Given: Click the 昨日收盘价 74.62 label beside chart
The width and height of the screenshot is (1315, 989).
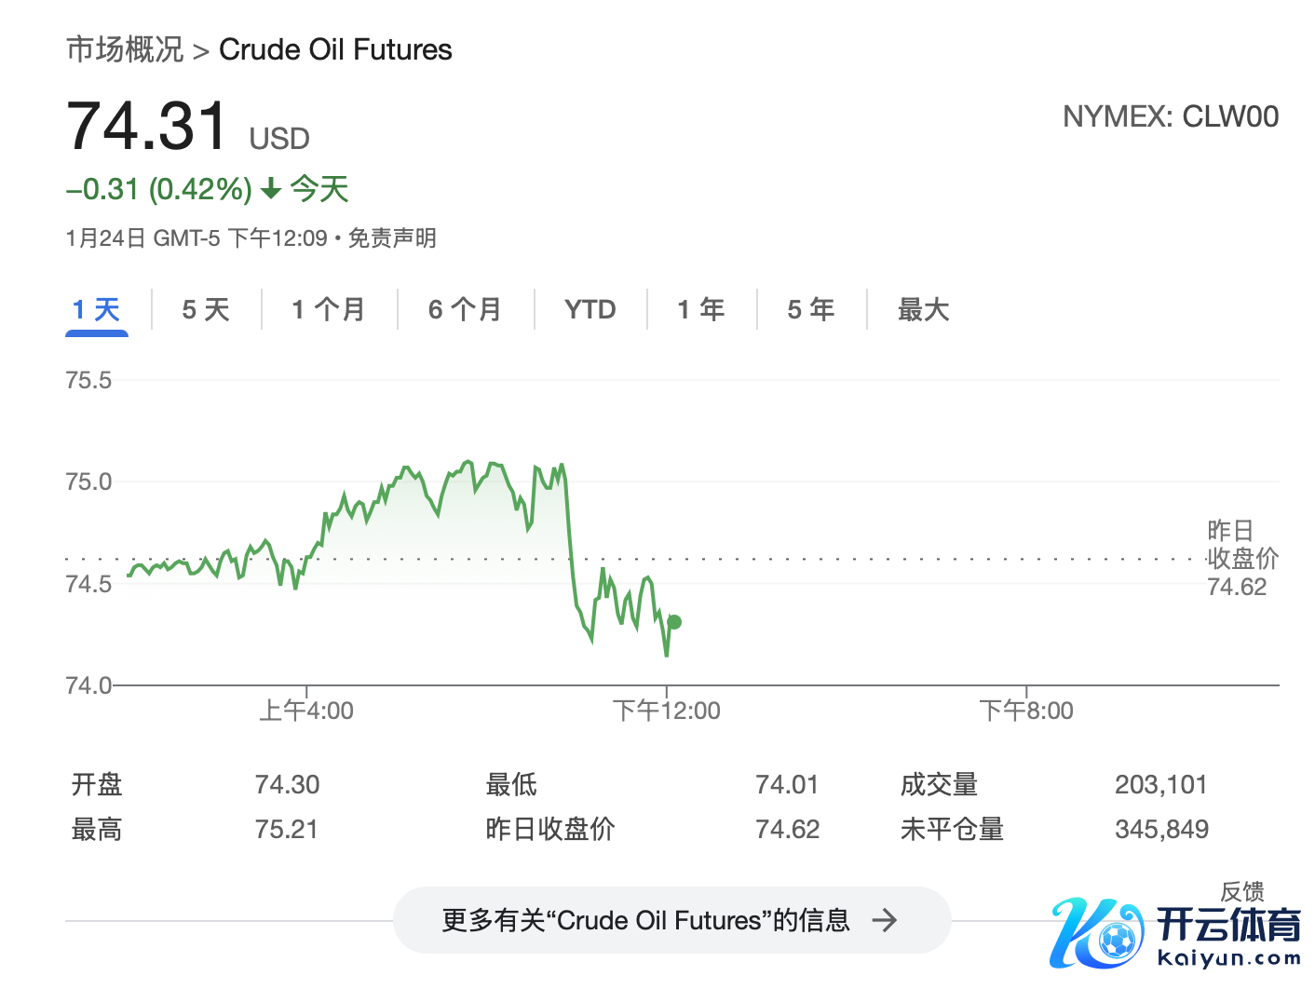Looking at the screenshot, I should pos(1241,559).
